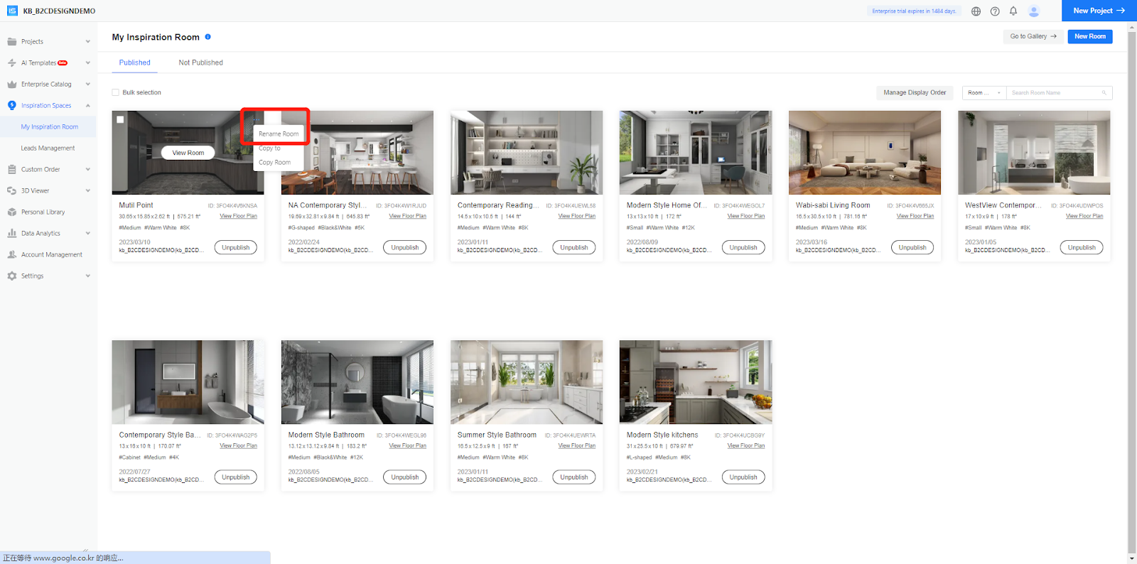Toggle the Bulk selection checkbox
1137x564 pixels.
(x=116, y=92)
